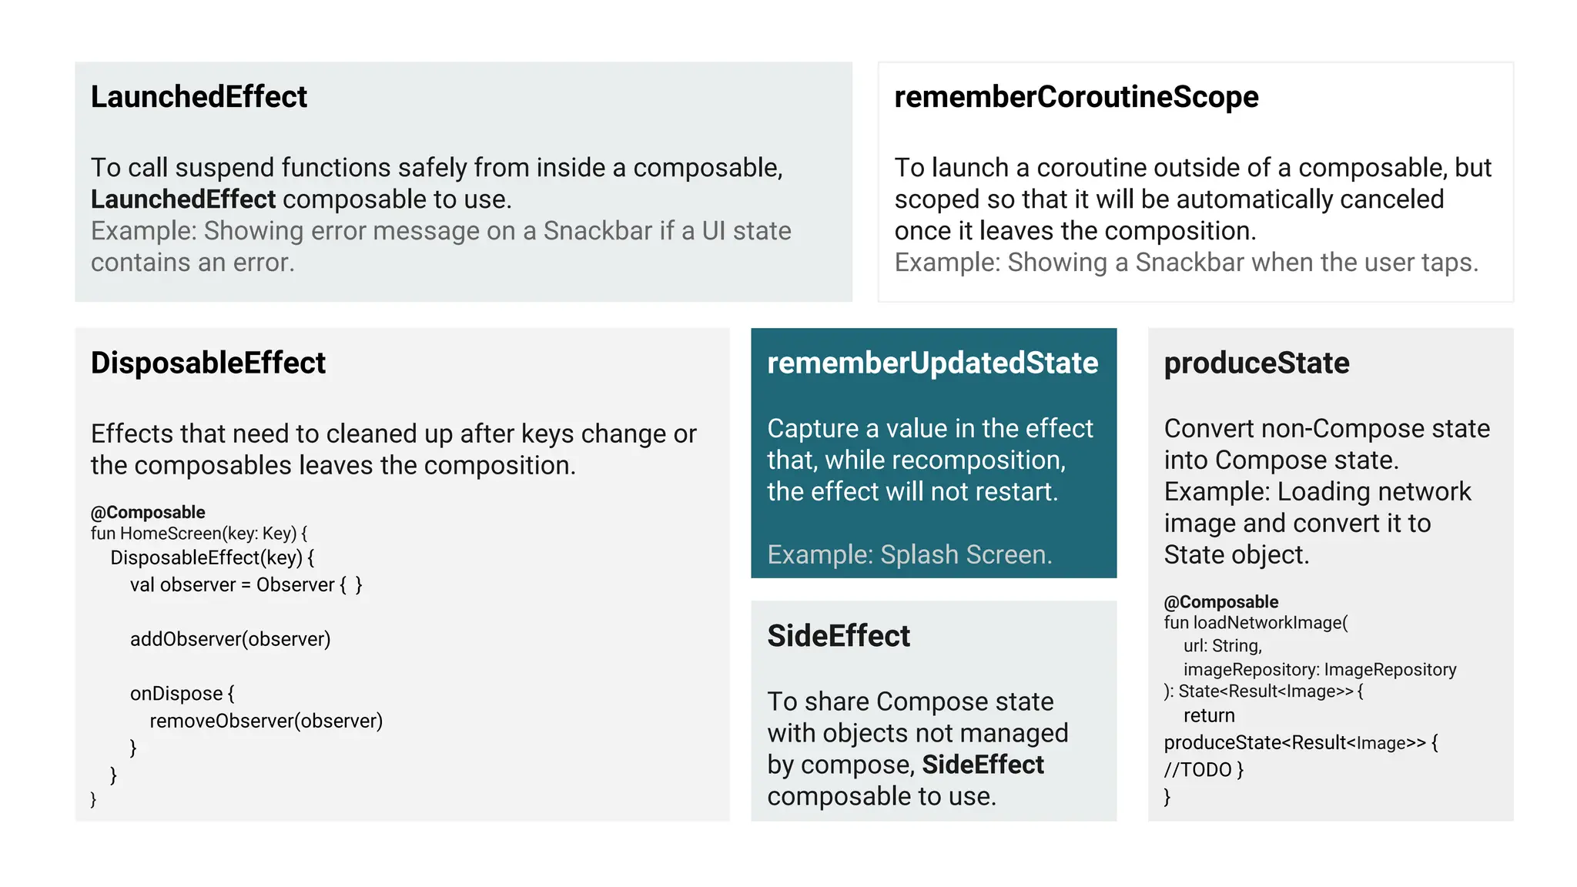Screen dimensions: 1577x887
Task: Click the bold LaunchedEffect word in description
Action: [183, 199]
